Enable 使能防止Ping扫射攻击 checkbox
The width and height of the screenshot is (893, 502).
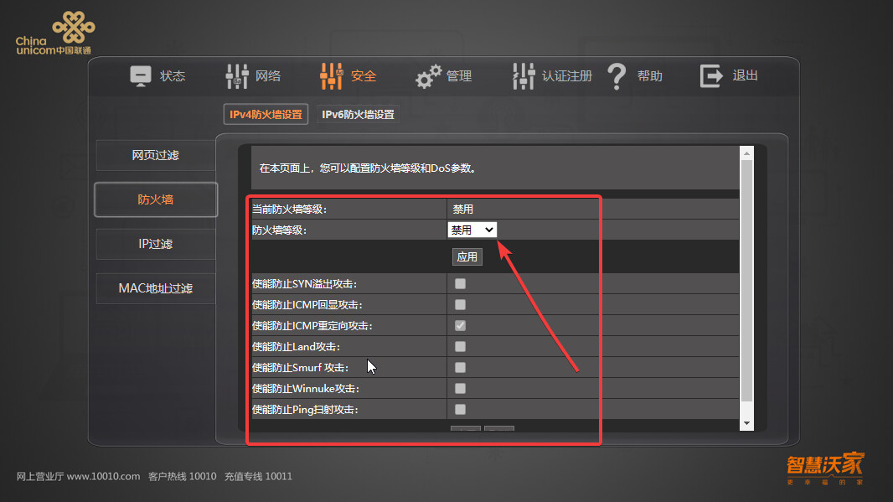tap(460, 409)
